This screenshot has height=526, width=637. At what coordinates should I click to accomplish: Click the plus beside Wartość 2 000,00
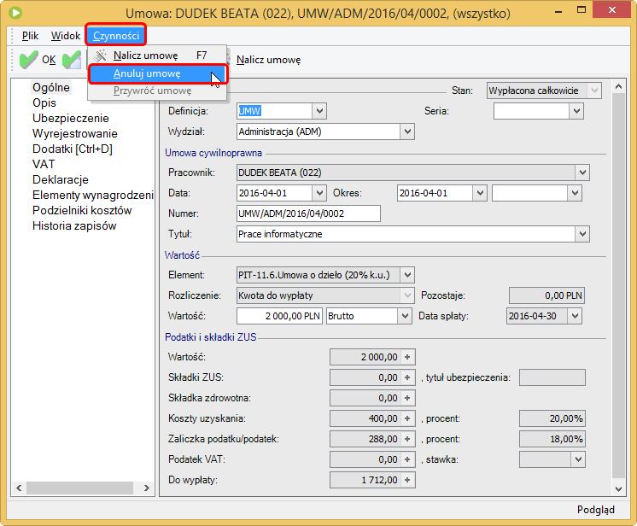tap(407, 357)
